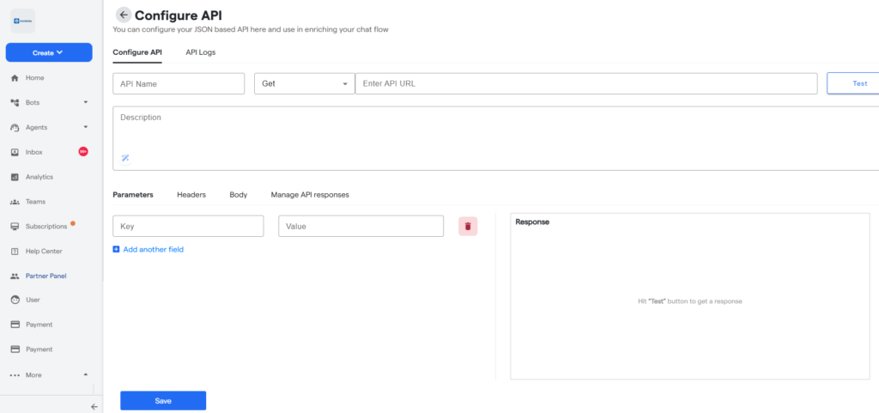Click the red trash delete icon

[x=468, y=226]
